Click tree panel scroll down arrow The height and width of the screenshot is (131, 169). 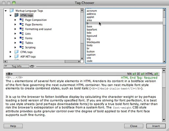82,59
